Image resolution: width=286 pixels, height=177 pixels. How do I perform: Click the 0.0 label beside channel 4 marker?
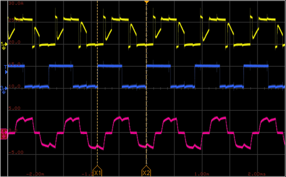[x=12, y=130]
